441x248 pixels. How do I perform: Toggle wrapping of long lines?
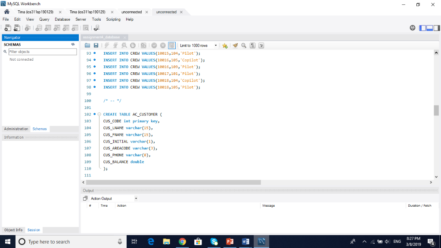coord(261,45)
